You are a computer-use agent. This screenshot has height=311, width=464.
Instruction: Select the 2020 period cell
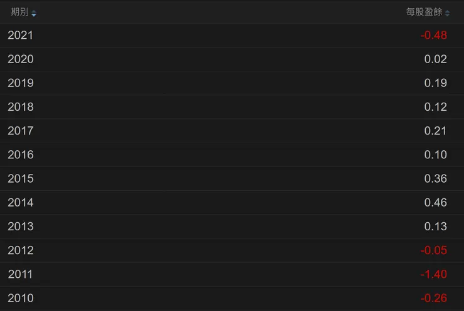[x=20, y=59]
